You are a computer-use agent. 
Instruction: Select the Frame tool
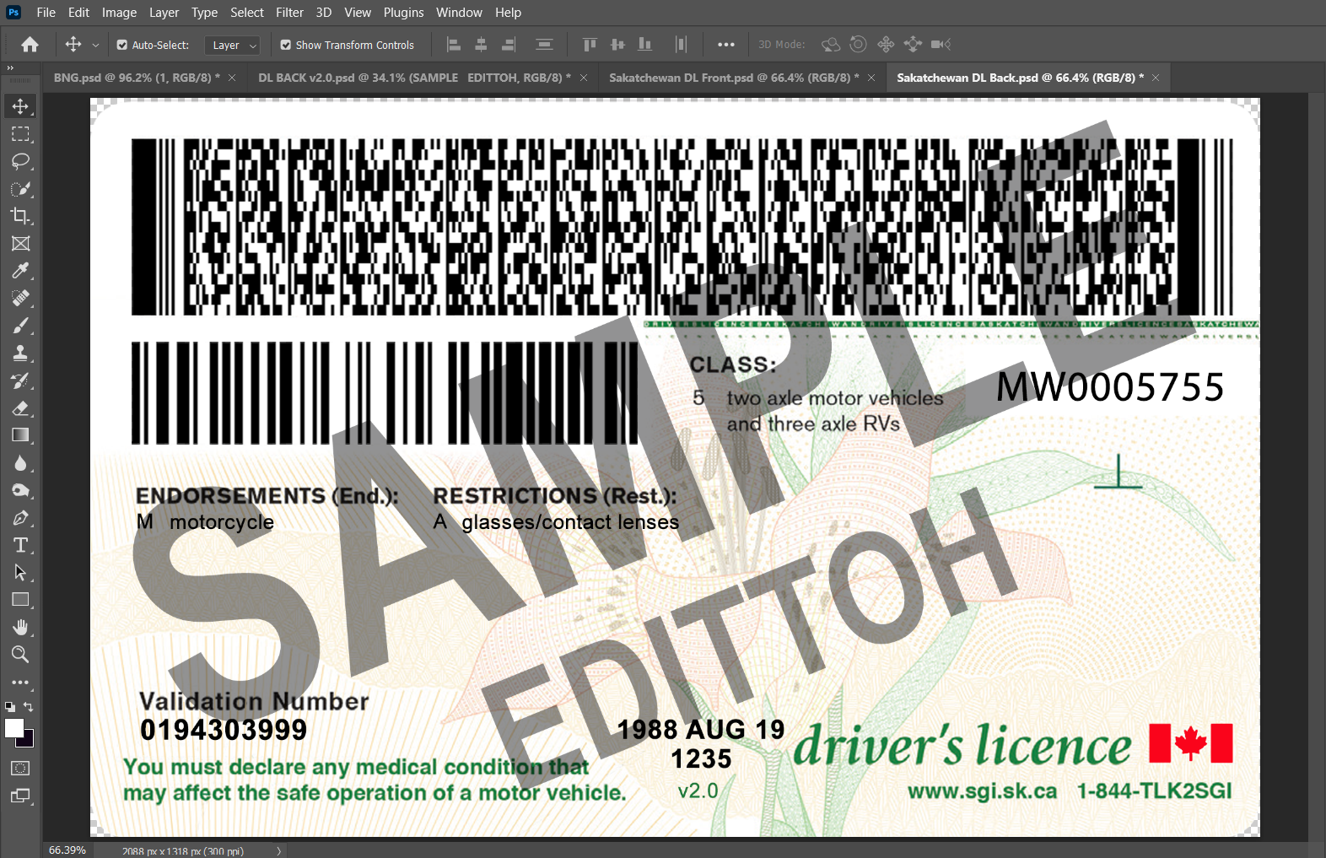click(x=20, y=244)
